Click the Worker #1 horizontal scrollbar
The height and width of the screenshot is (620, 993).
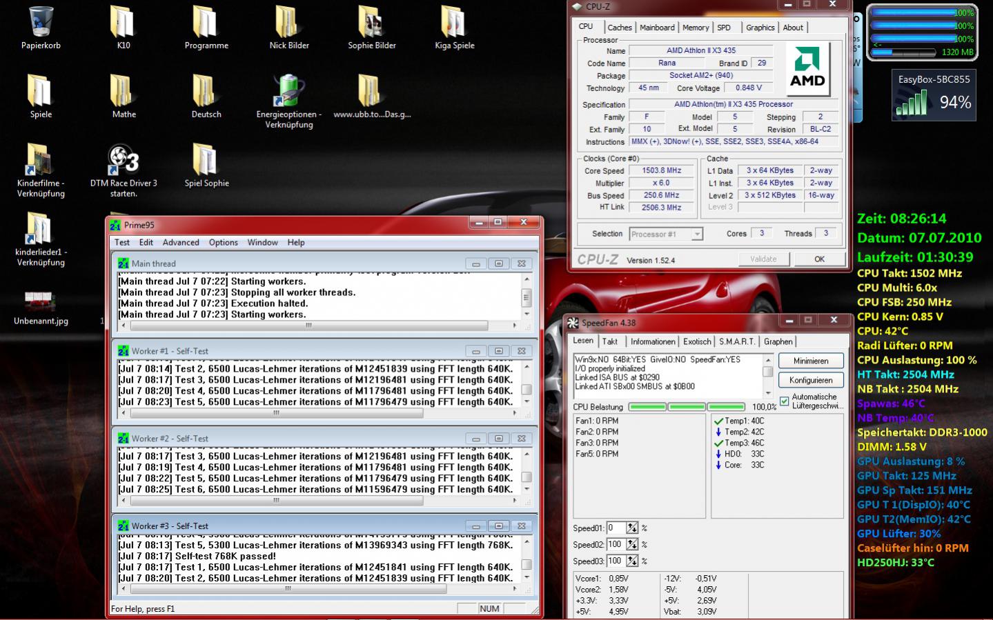276,413
